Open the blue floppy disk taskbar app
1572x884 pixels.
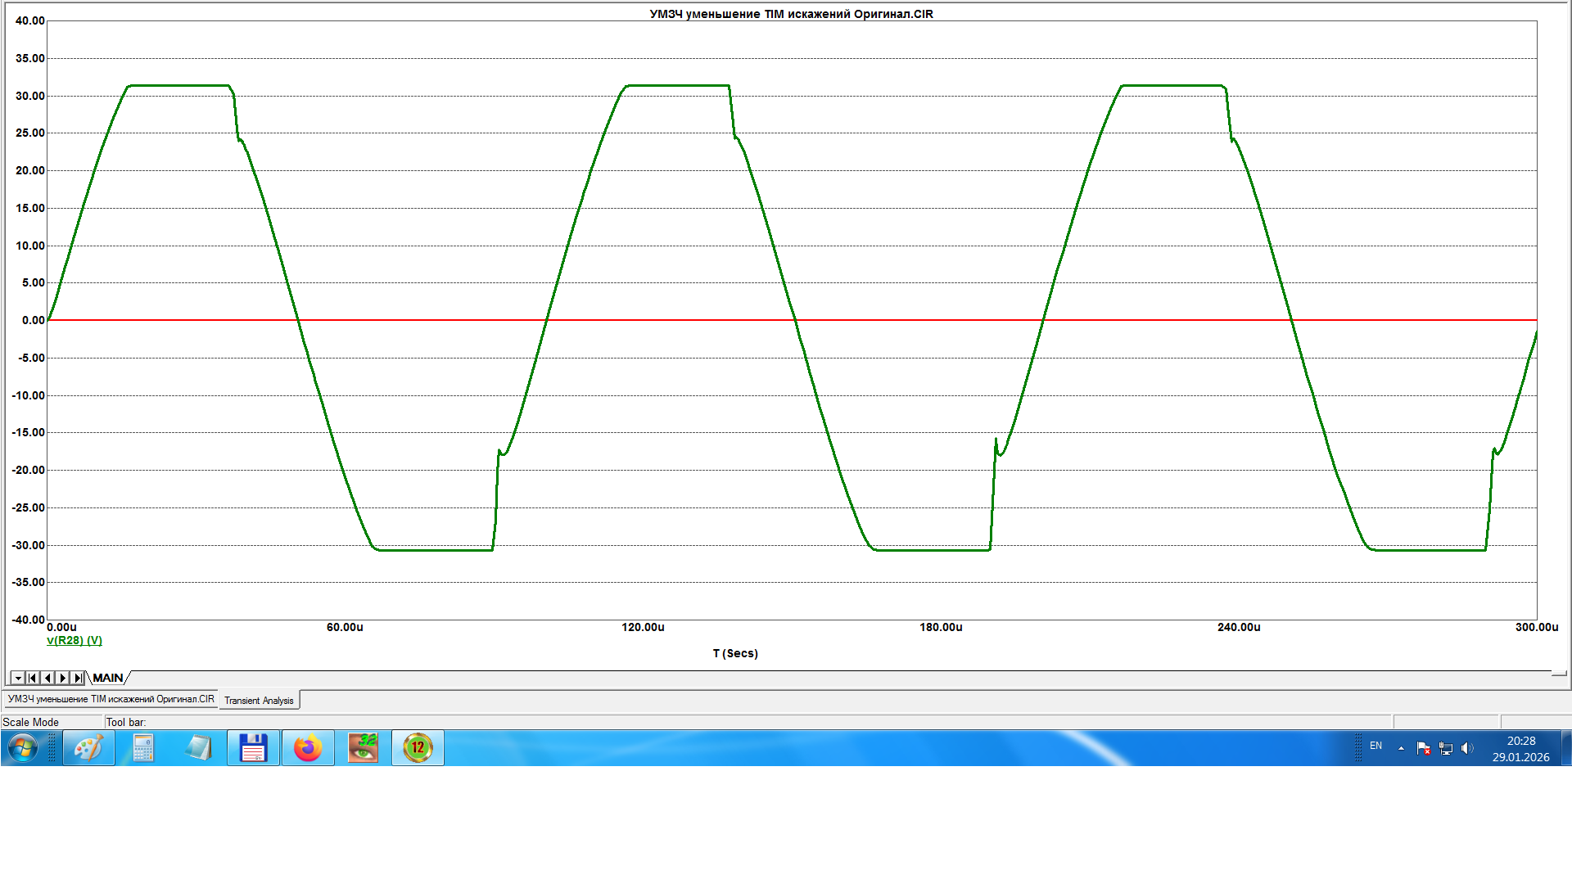click(x=253, y=748)
